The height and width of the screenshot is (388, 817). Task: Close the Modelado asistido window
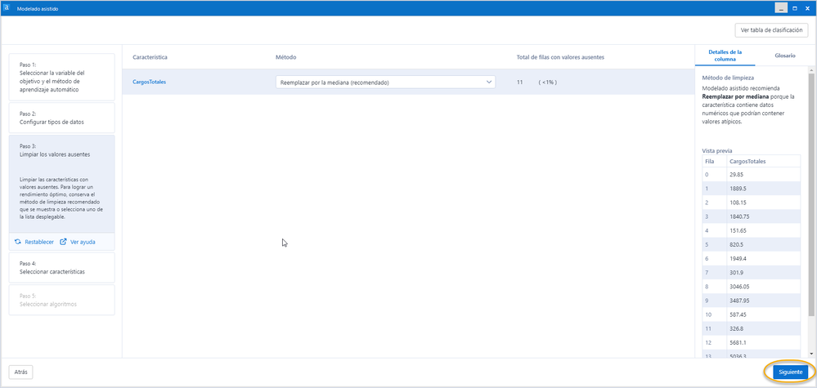808,8
